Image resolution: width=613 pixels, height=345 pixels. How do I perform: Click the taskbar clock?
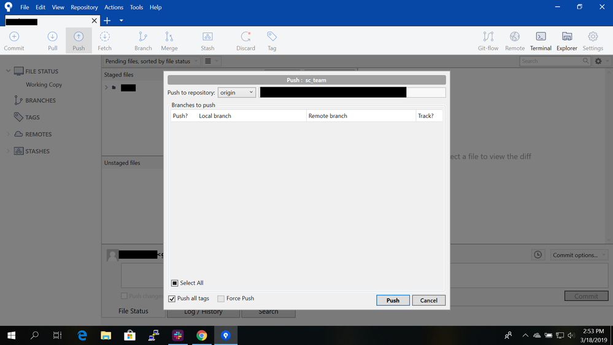coord(593,335)
